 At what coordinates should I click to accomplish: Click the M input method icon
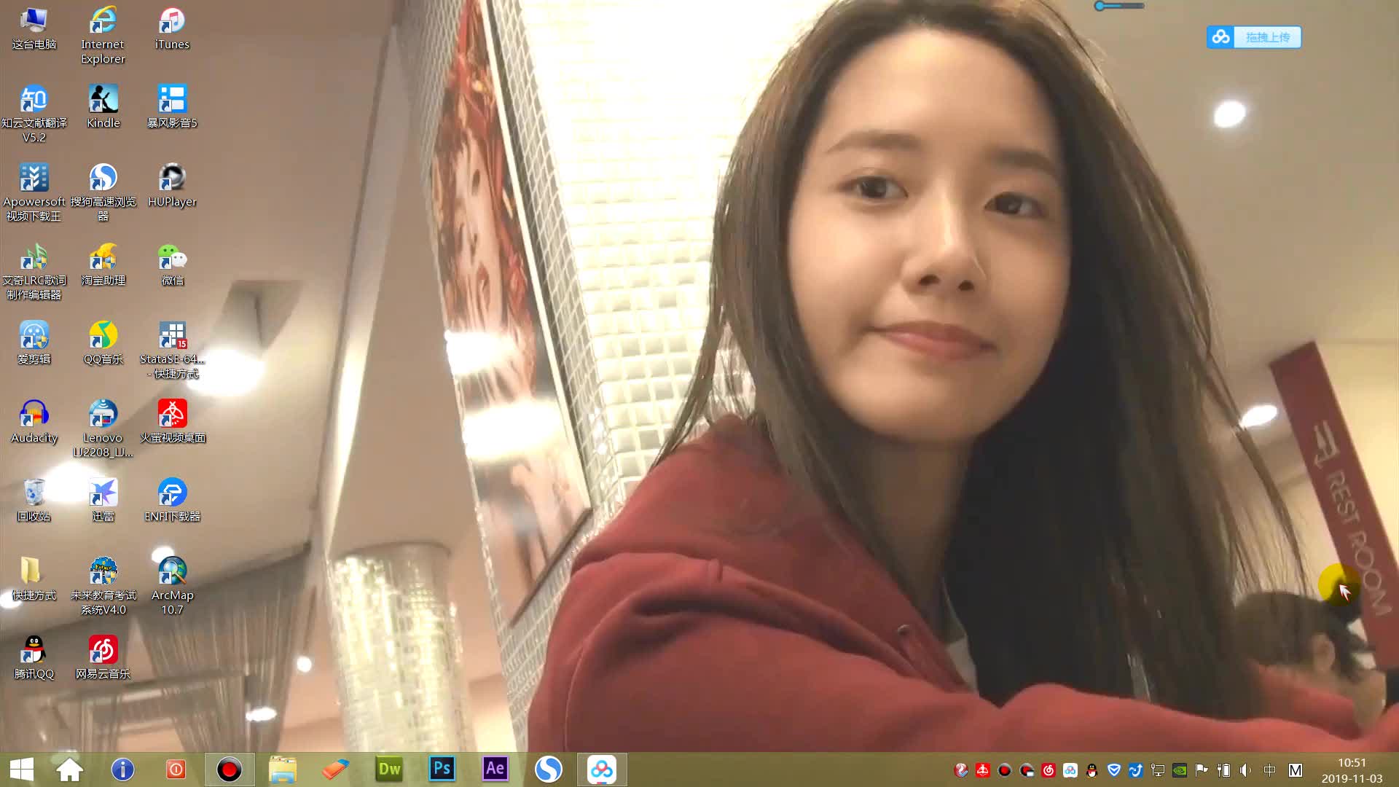coord(1296,770)
